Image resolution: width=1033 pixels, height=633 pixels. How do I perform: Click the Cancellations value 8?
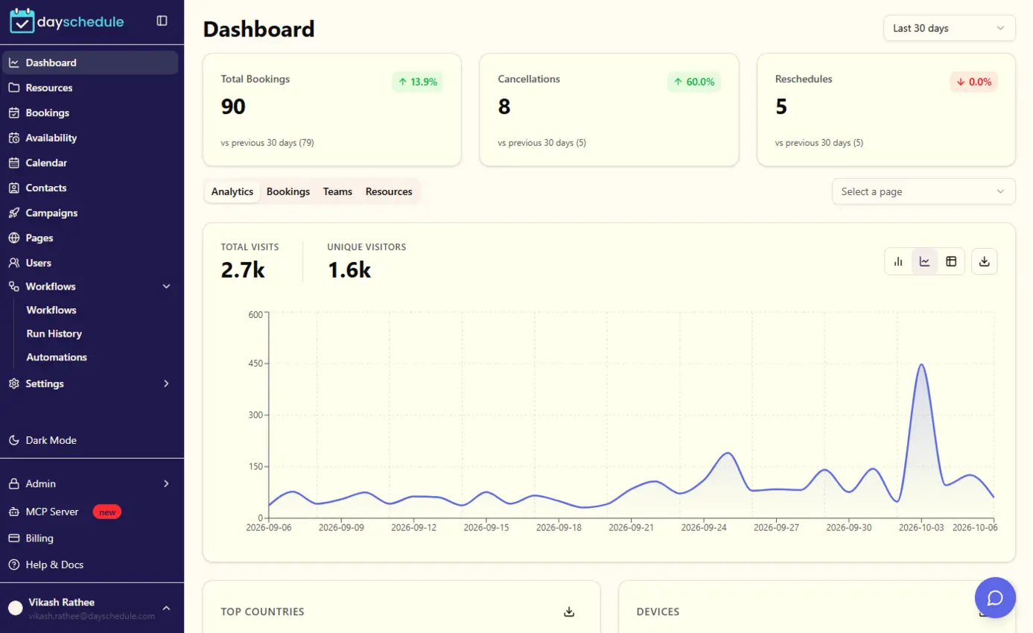pos(504,106)
